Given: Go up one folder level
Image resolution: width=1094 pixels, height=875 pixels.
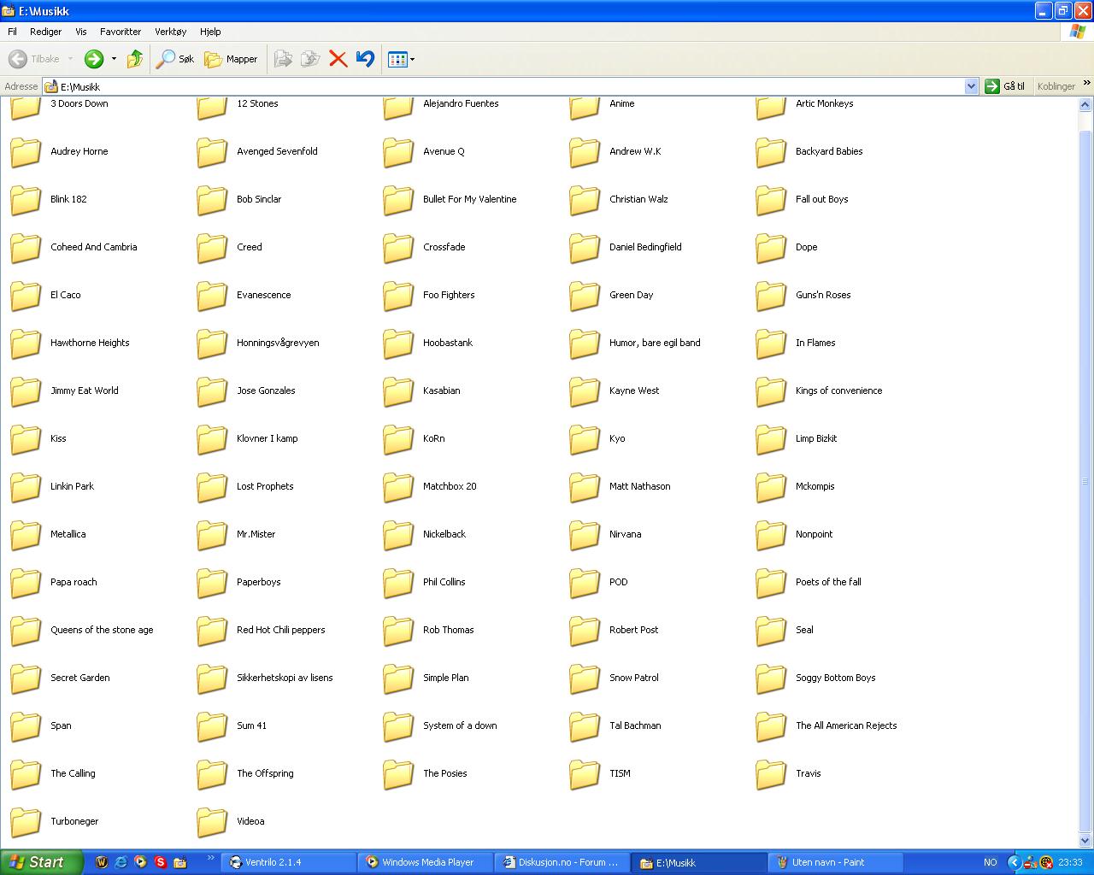Looking at the screenshot, I should pyautogui.click(x=135, y=59).
